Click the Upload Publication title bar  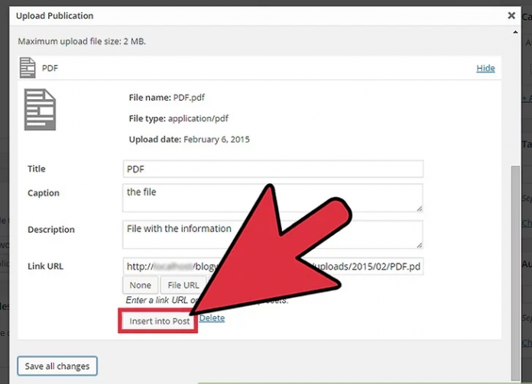[229, 15]
